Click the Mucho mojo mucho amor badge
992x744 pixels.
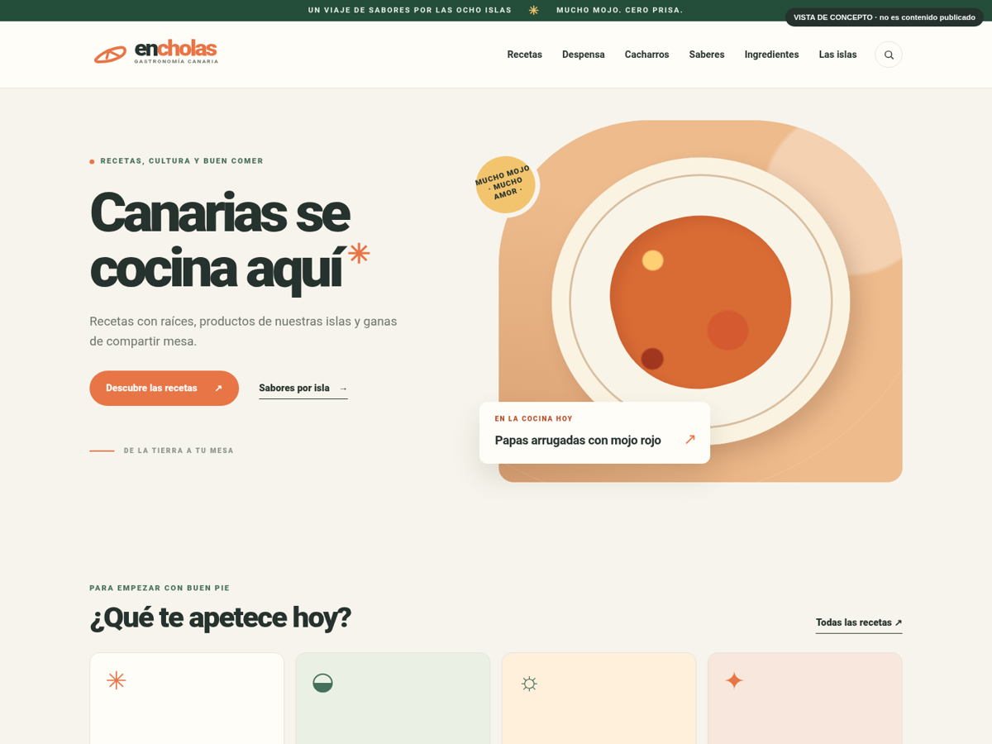[505, 184]
